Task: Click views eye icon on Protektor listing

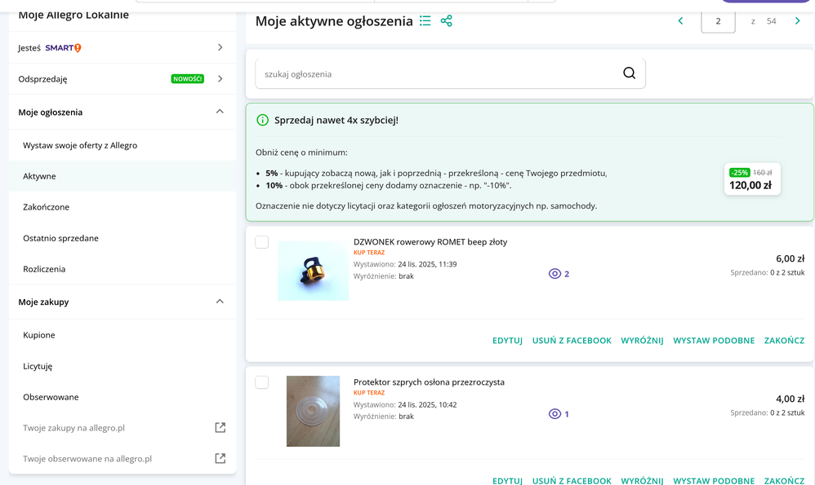Action: pyautogui.click(x=554, y=414)
